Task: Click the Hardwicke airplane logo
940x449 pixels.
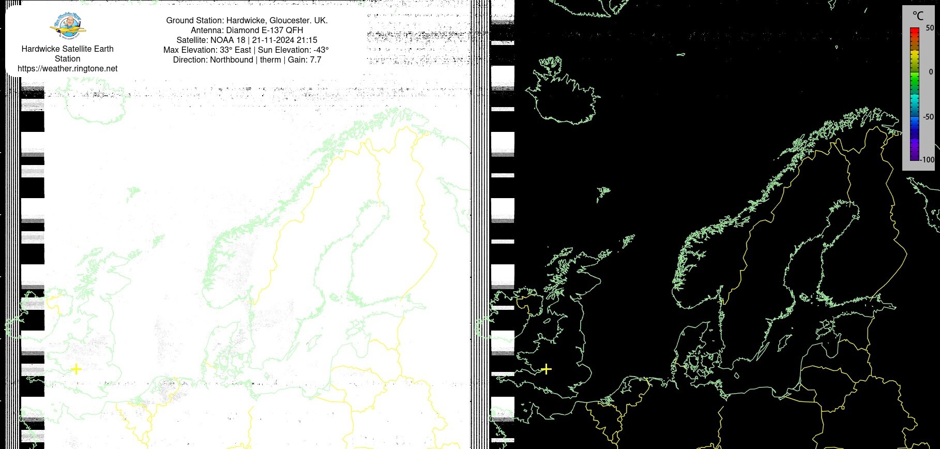Action: tap(68, 27)
